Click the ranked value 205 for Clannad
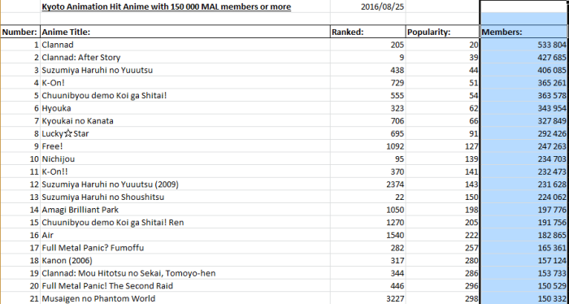This screenshot has height=304, width=569. coord(368,45)
